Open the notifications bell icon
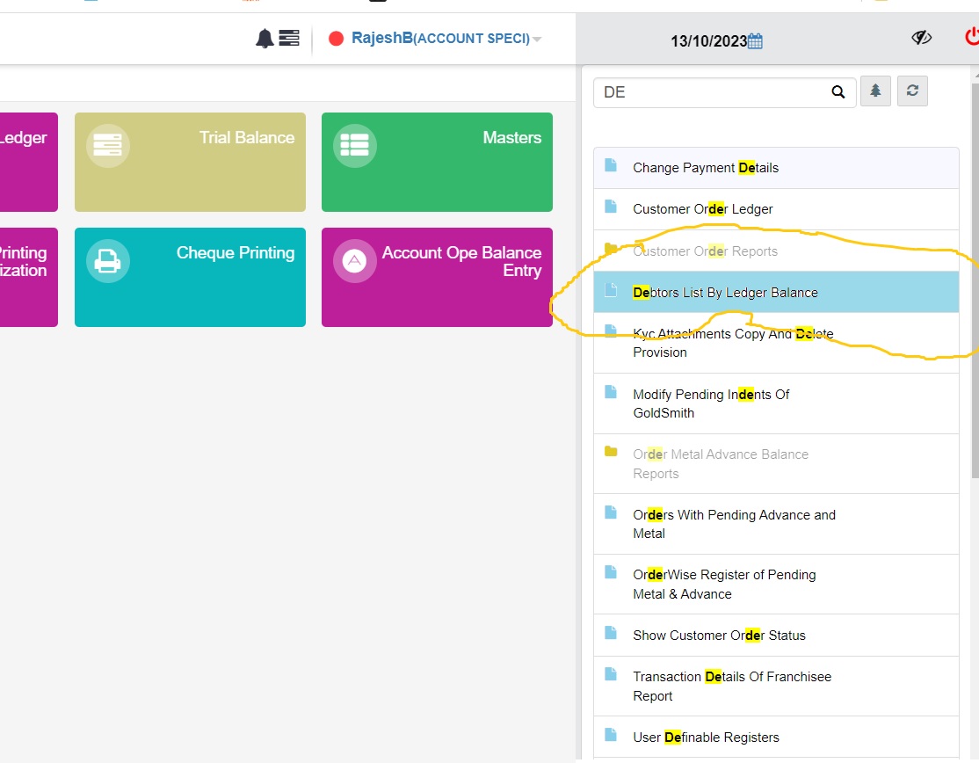The height and width of the screenshot is (763, 979). click(x=265, y=39)
